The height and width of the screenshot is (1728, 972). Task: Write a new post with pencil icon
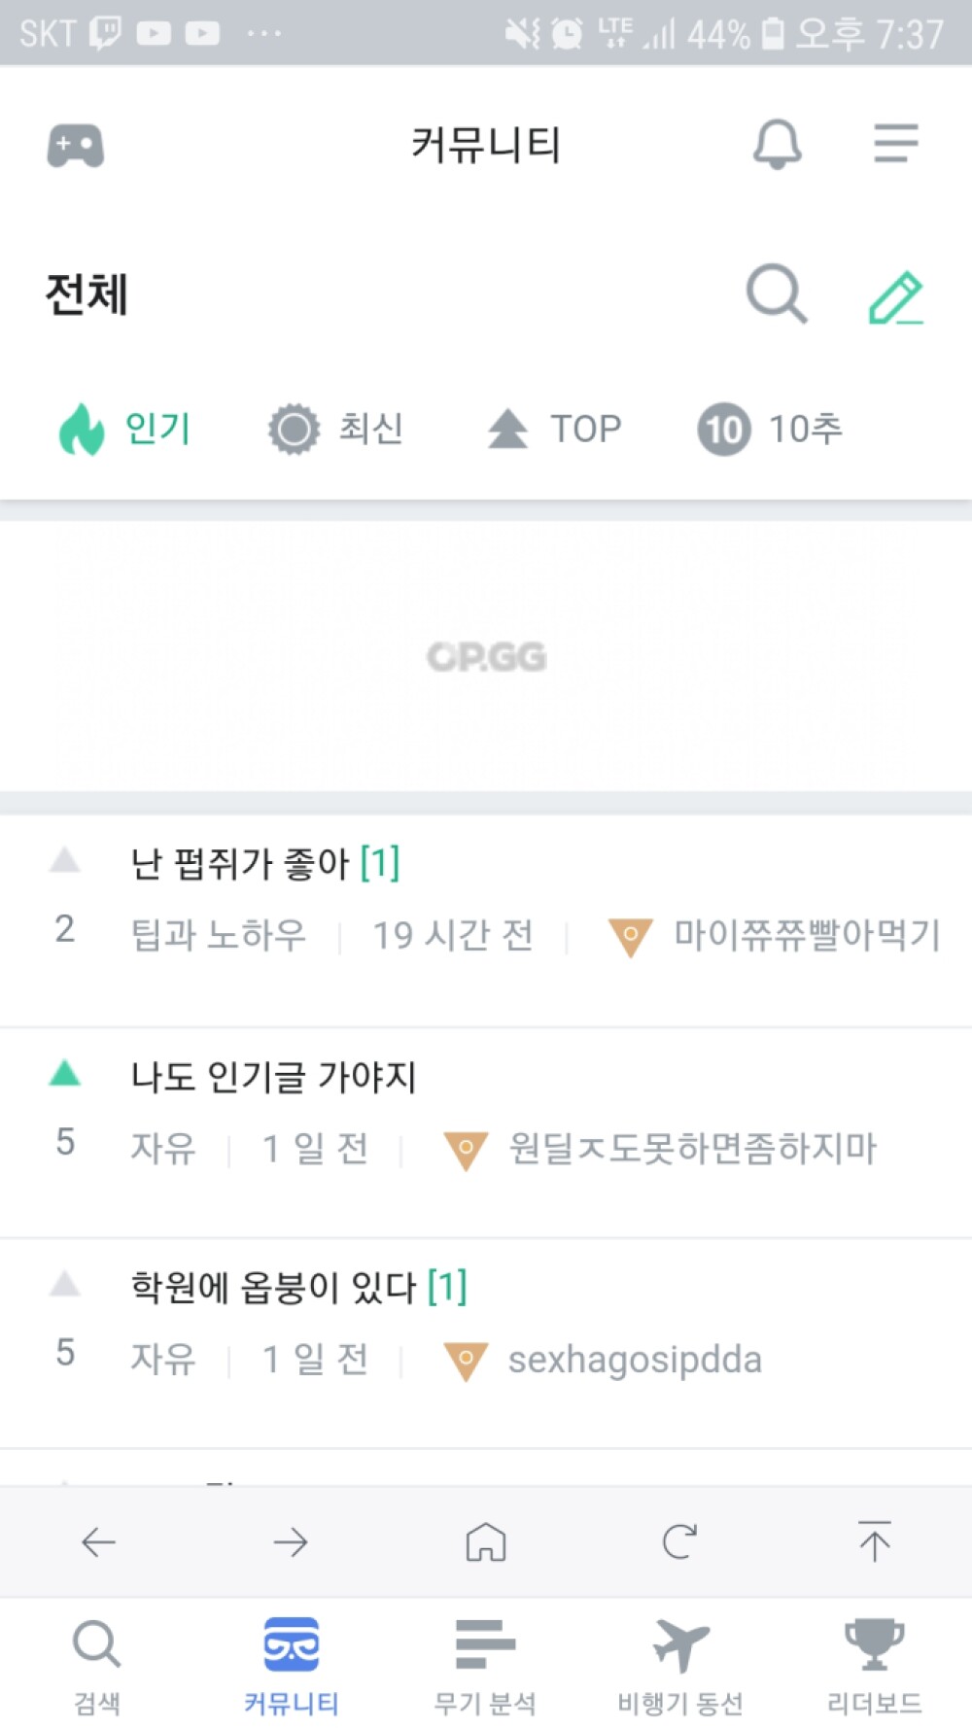tap(895, 296)
